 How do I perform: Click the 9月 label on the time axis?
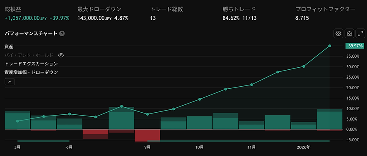click(x=147, y=147)
